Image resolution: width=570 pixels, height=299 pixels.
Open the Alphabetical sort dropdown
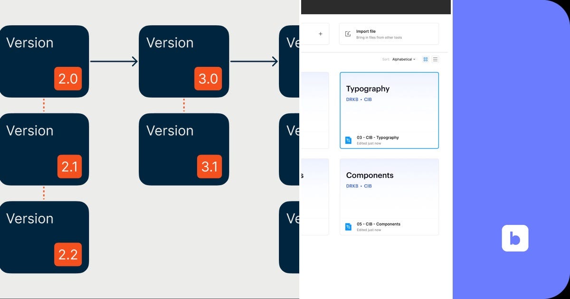[x=403, y=59]
